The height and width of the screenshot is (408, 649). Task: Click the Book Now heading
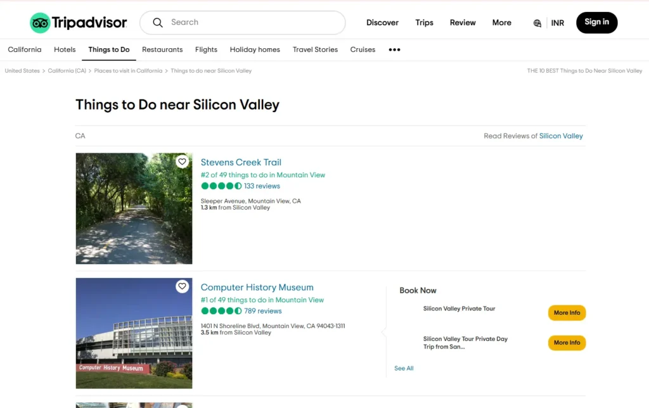[418, 291]
